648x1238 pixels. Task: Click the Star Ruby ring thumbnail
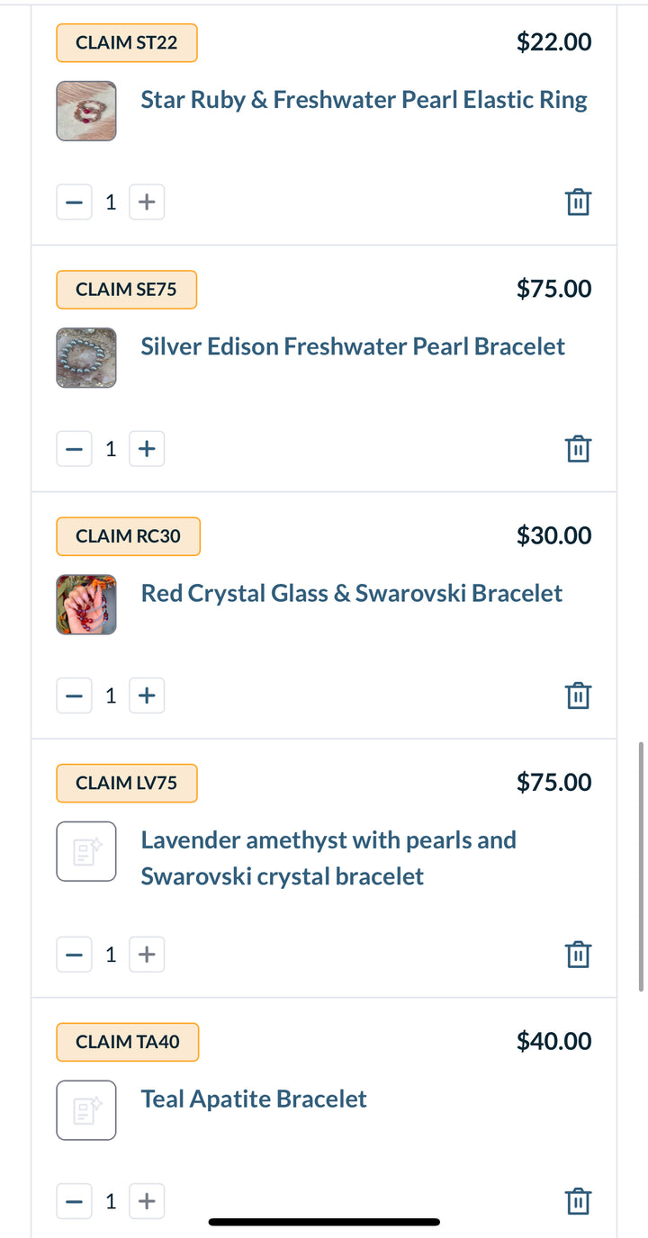point(86,111)
